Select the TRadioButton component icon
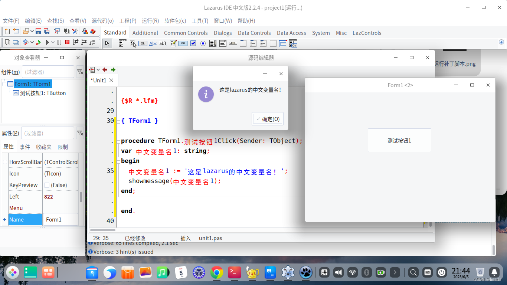 coord(203,43)
